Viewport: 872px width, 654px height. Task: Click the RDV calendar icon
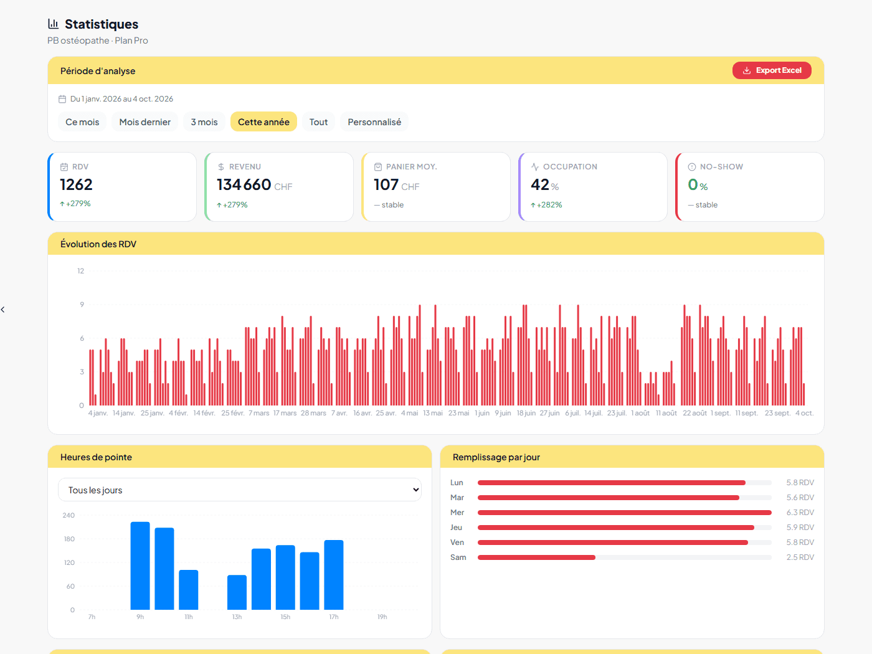coord(64,167)
